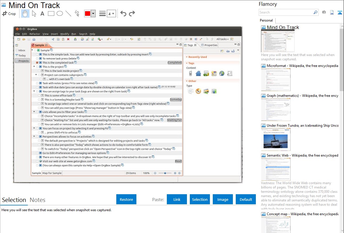The width and height of the screenshot is (344, 233).
Task: Check 'This is the project' checkbox
Action: click(x=37, y=67)
